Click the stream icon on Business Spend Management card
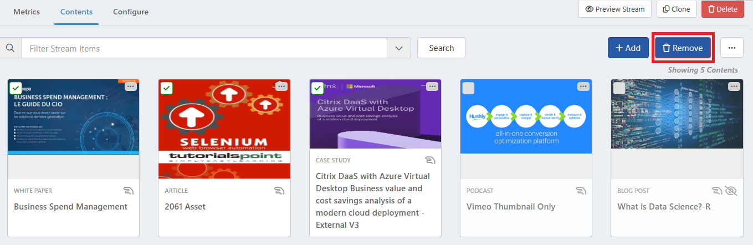Image resolution: width=753 pixels, height=245 pixels. pos(129,191)
